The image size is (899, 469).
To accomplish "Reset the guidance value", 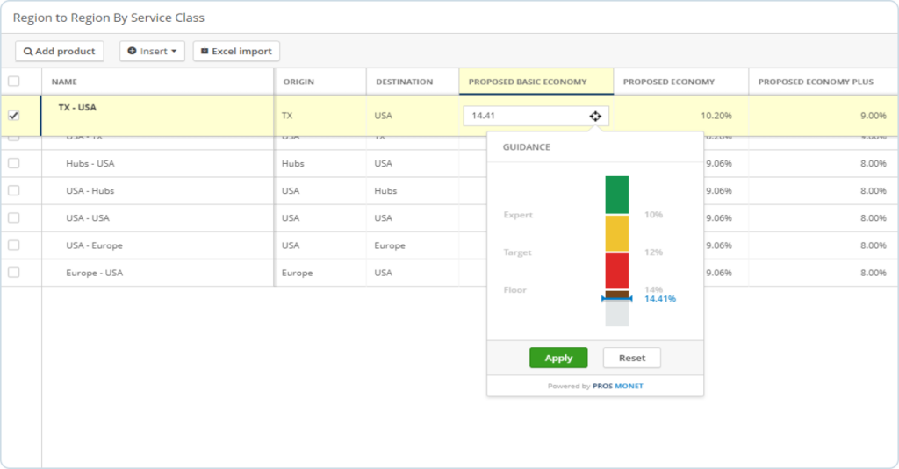I will click(x=631, y=358).
